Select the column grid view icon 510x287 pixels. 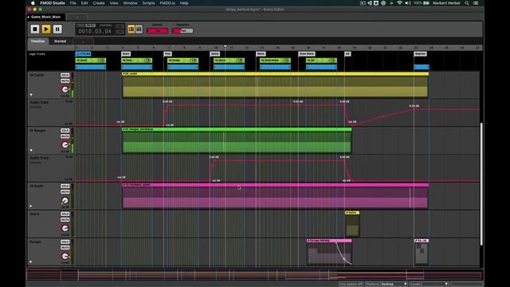[x=139, y=29]
